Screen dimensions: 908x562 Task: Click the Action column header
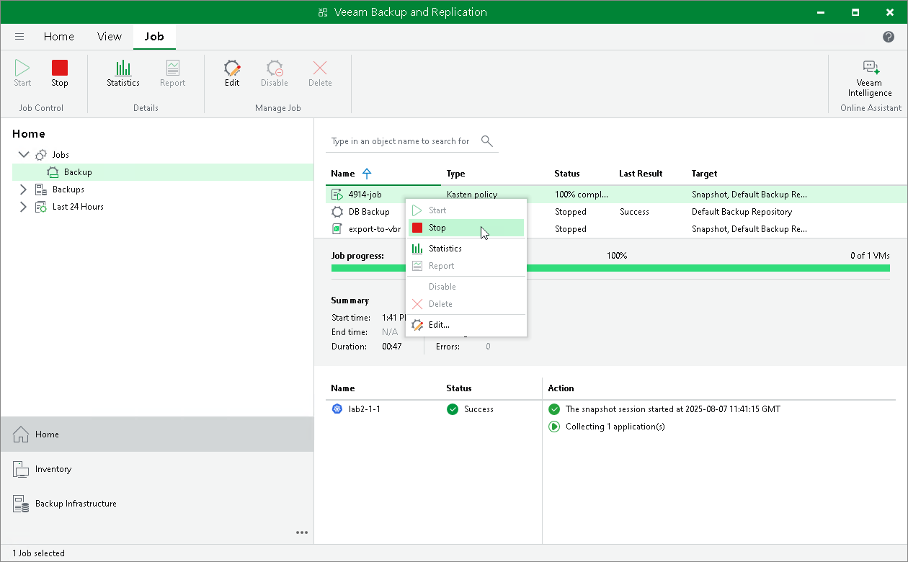pyautogui.click(x=561, y=388)
